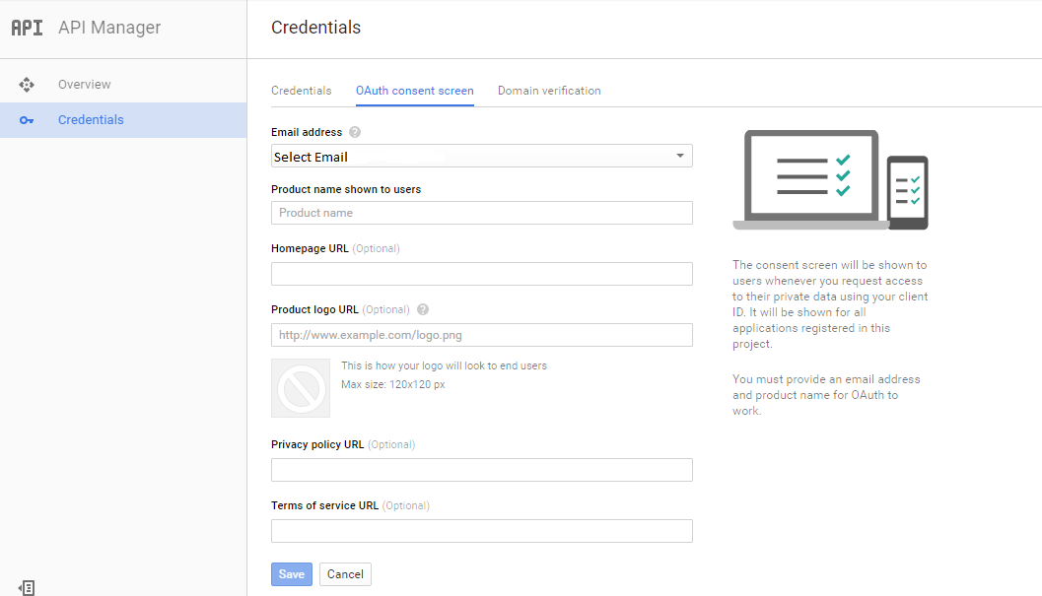The height and width of the screenshot is (596, 1042).
Task: Click the Save button
Action: pos(292,574)
